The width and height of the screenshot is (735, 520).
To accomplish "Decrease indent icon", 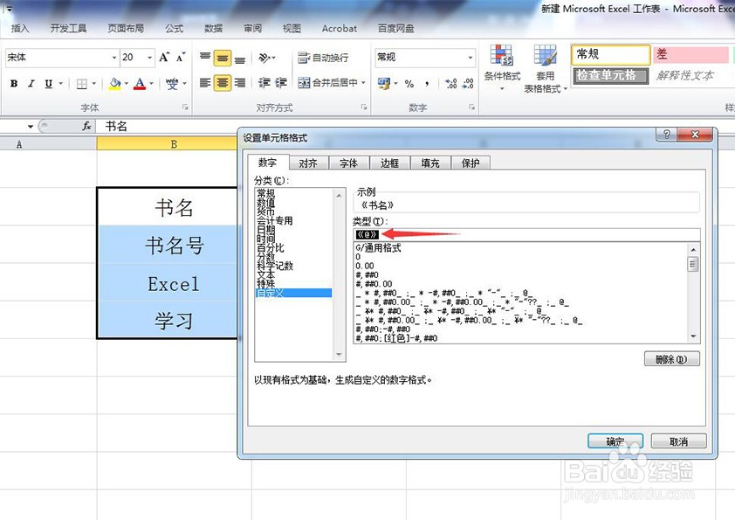I will [264, 83].
